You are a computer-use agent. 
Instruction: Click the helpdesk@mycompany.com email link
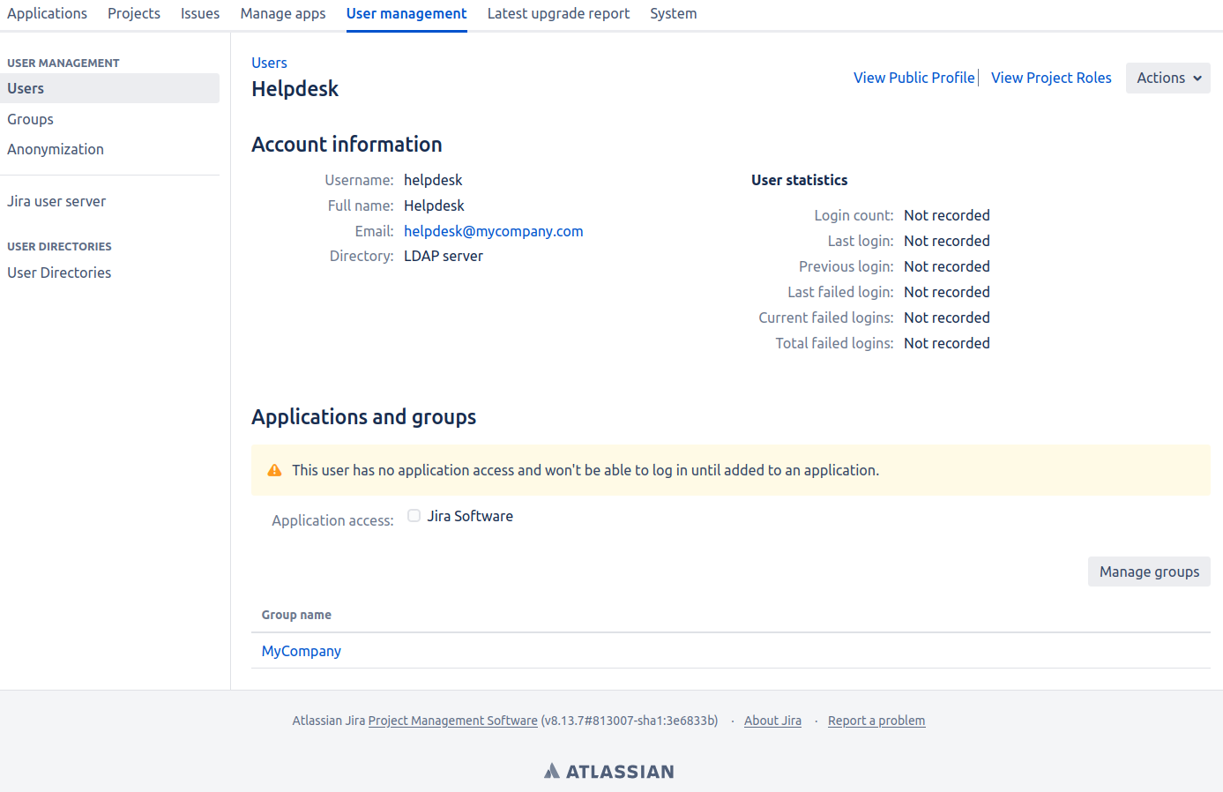493,231
